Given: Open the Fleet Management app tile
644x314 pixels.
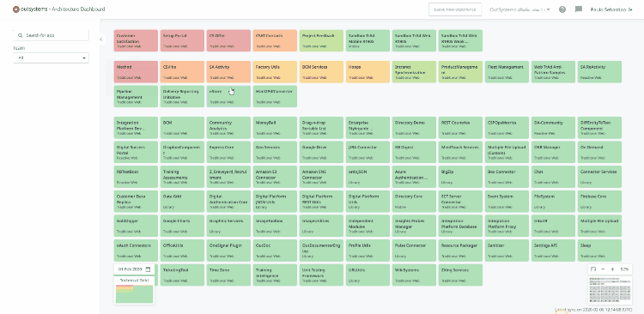Looking at the screenshot, I should [x=507, y=72].
